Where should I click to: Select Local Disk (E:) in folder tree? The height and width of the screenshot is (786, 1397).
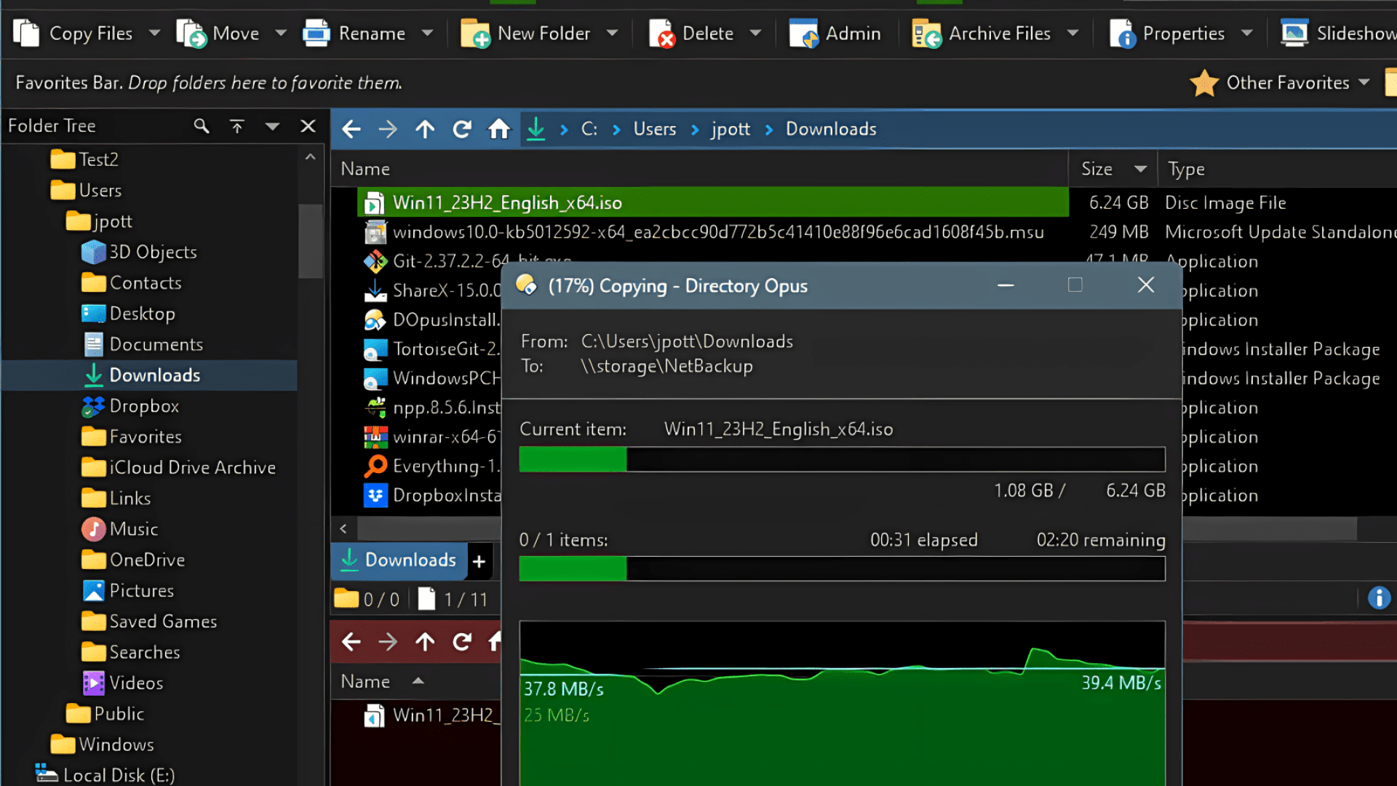[x=106, y=775]
